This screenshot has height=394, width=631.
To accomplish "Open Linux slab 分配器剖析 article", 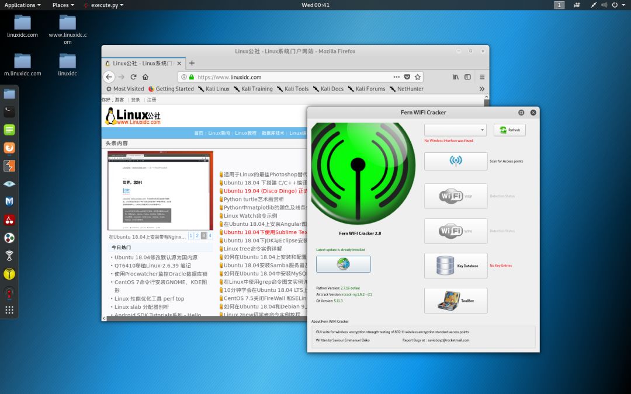I will [x=141, y=307].
